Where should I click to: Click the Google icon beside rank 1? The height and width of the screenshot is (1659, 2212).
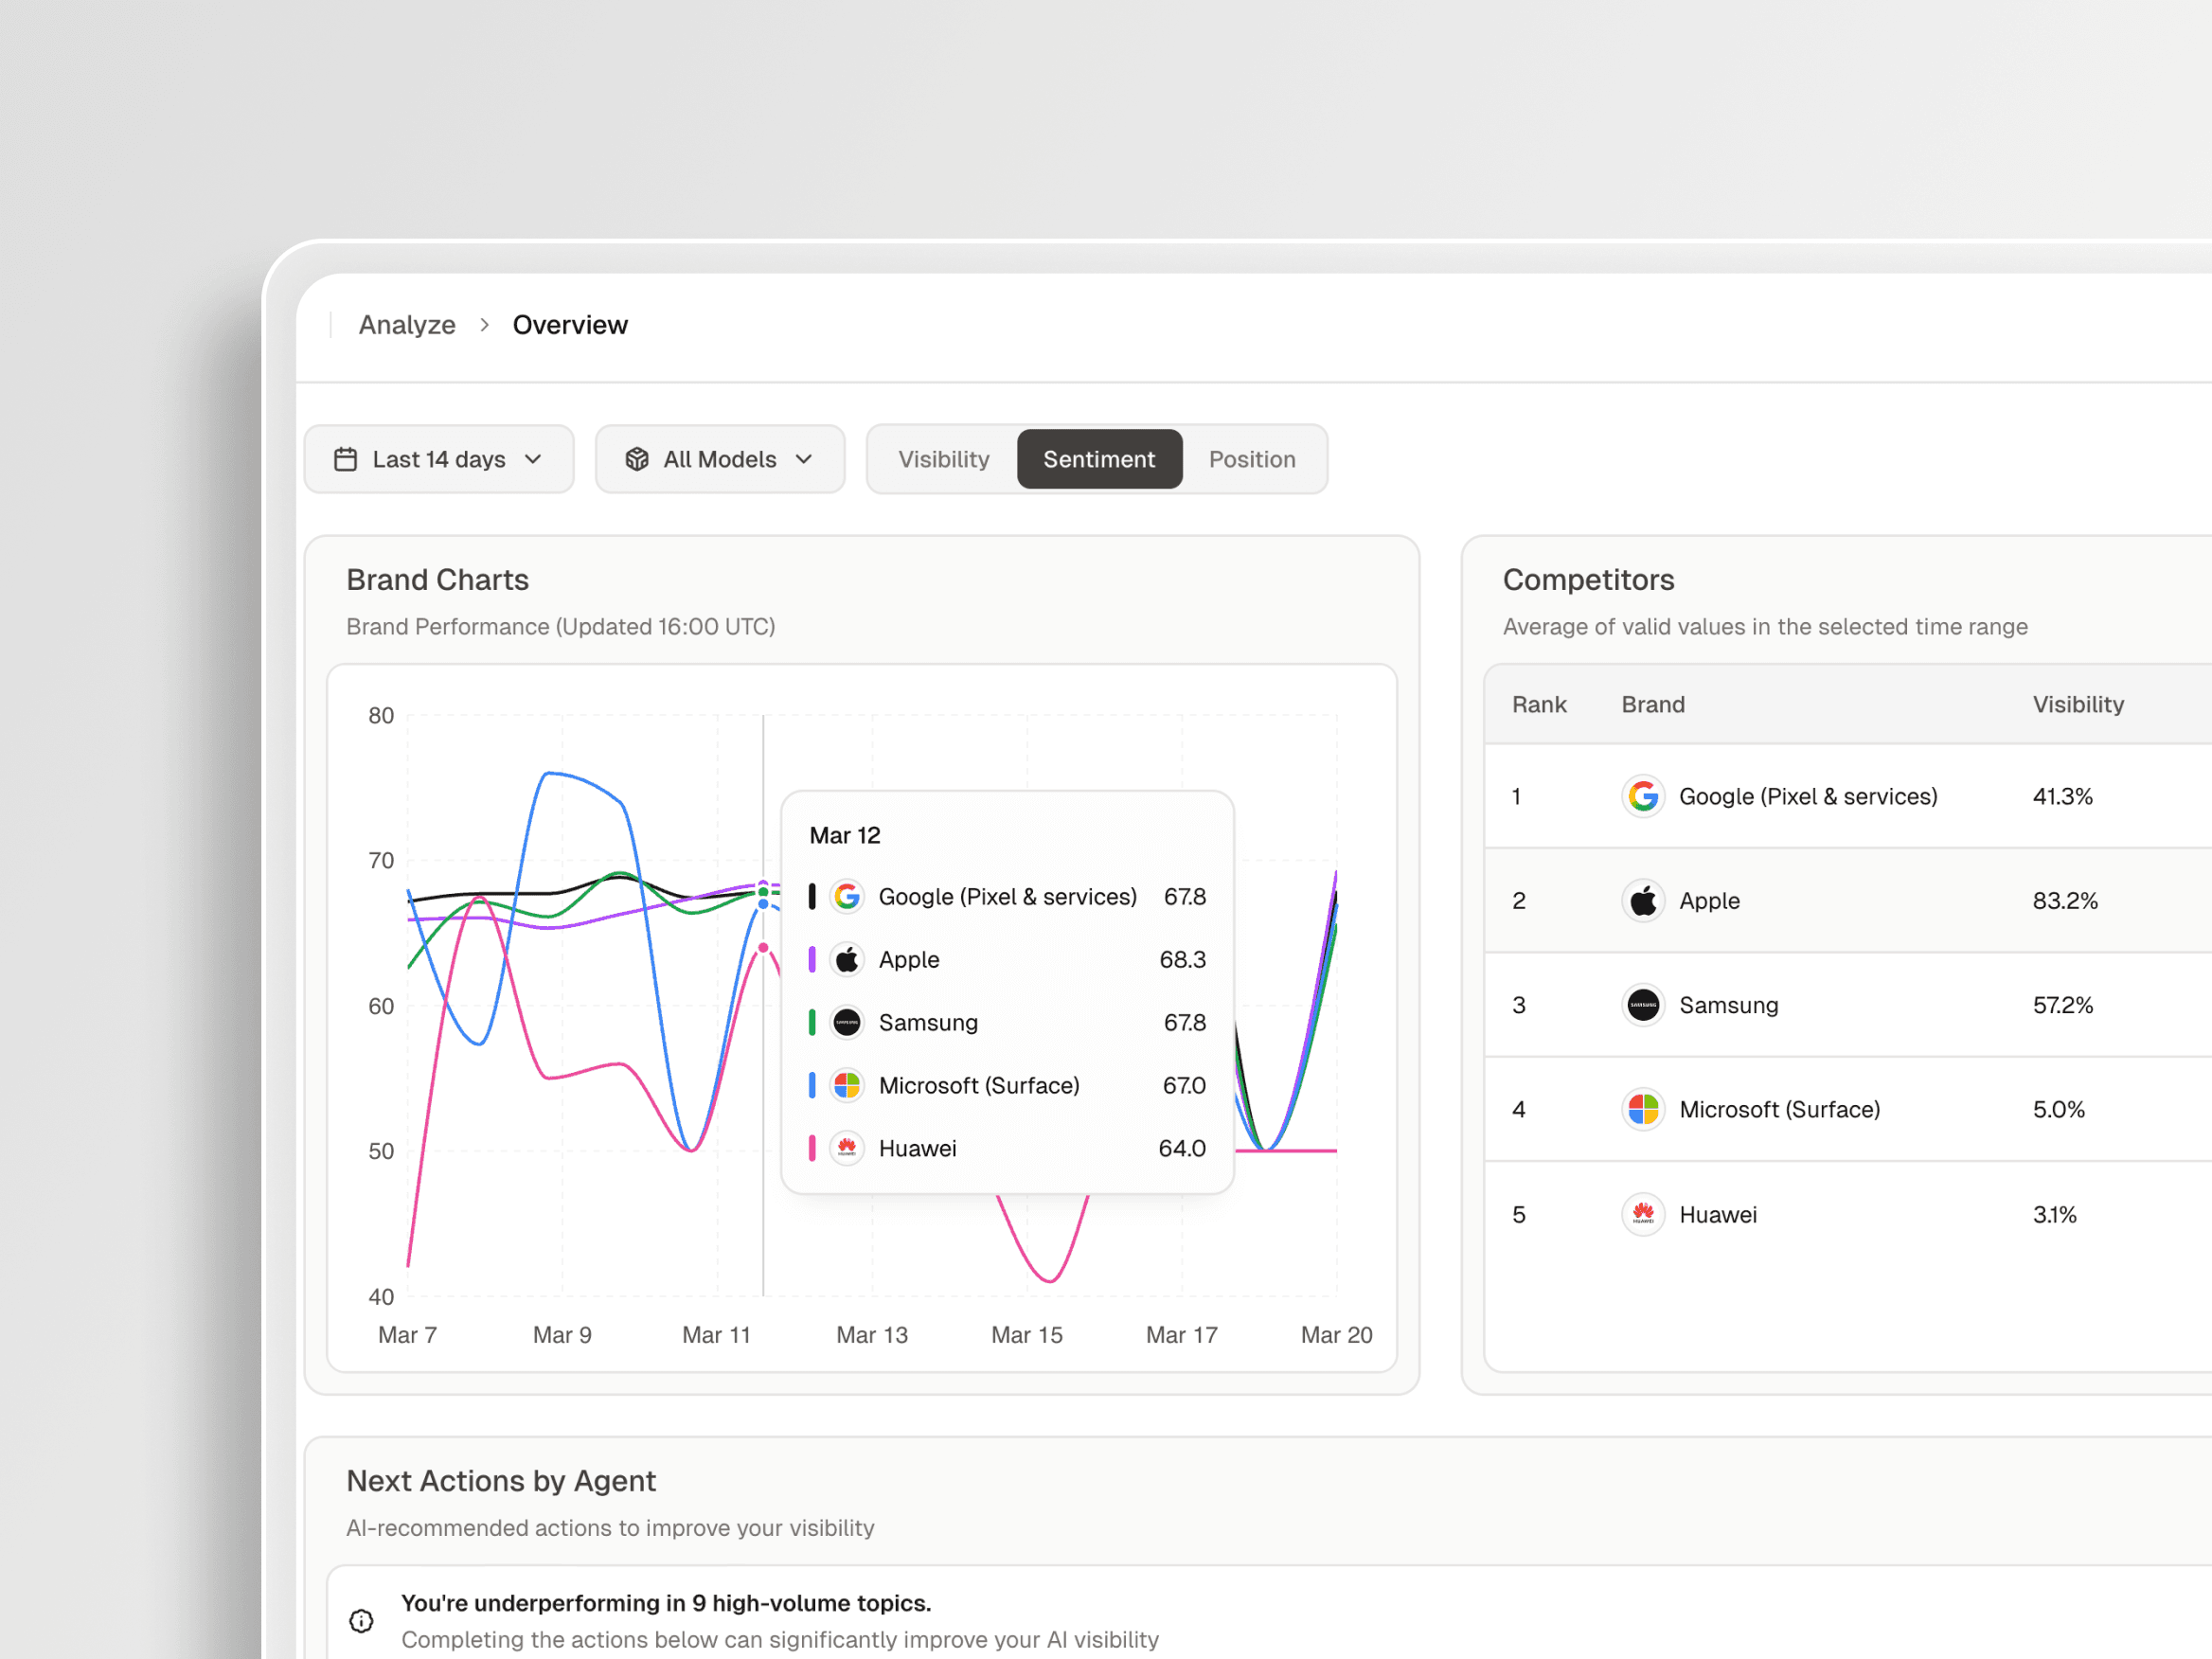(x=1643, y=796)
